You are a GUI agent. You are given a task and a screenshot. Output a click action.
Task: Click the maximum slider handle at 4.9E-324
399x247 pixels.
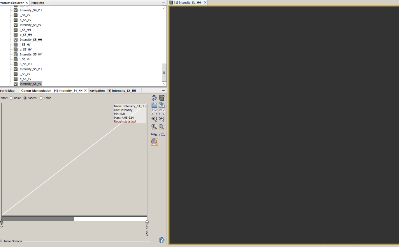point(147,221)
